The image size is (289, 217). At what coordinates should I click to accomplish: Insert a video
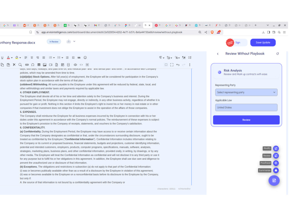pos(51,65)
